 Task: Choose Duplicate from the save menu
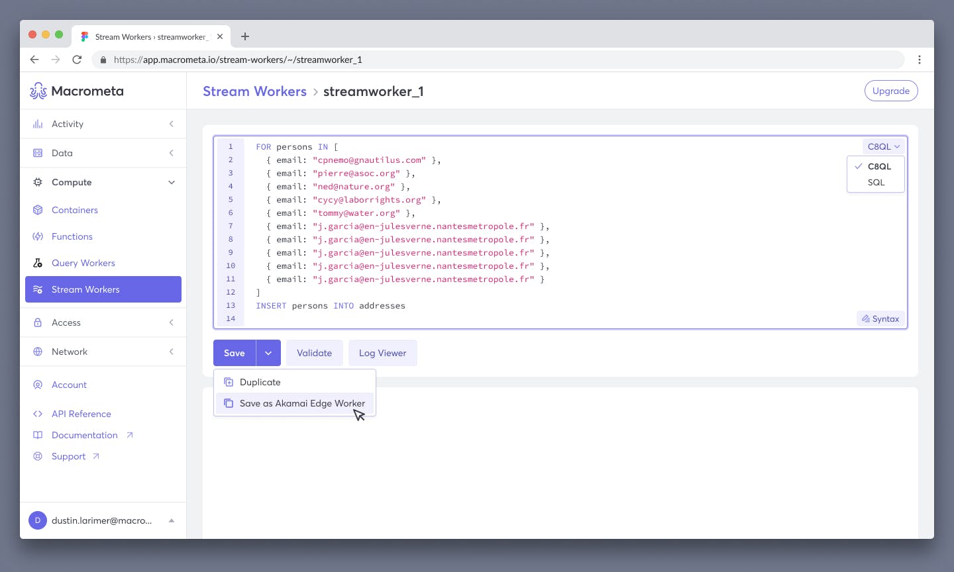click(295, 382)
